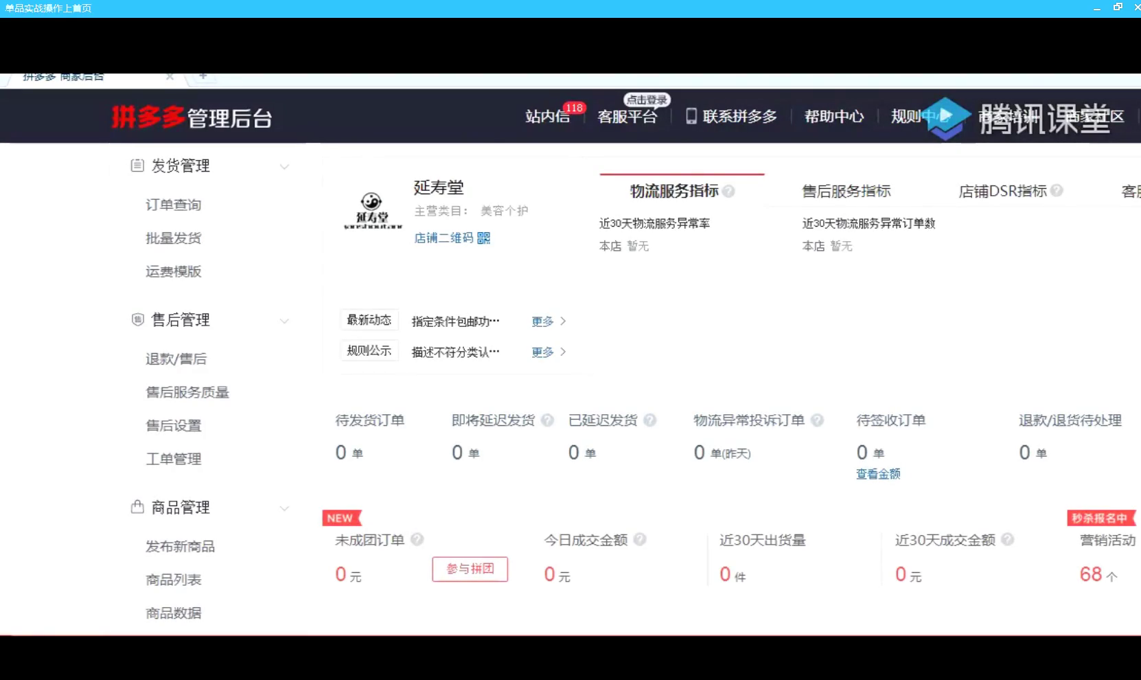Click help icon beside 即将延迟发货
The image size is (1141, 680).
tap(547, 420)
